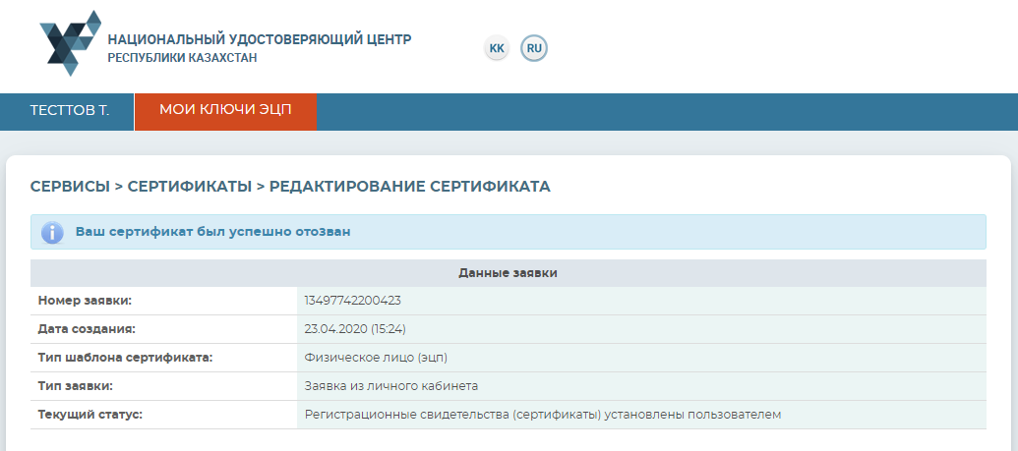Viewport: 1018px width, 451px height.
Task: Click the current status value text
Action: click(543, 415)
